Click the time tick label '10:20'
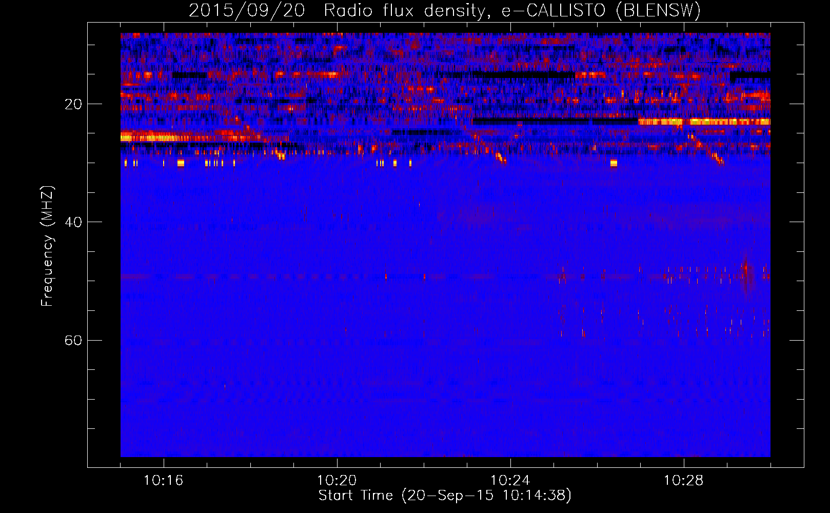 tap(337, 480)
